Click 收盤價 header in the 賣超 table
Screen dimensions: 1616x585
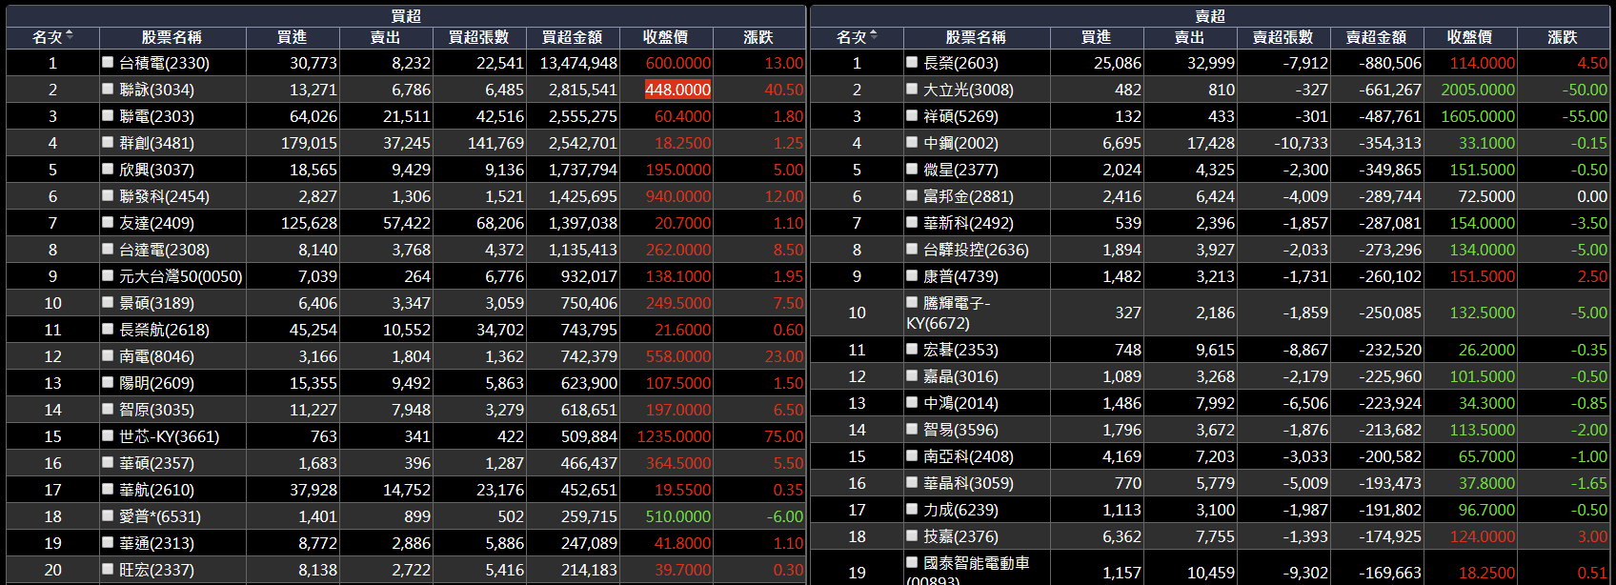pyautogui.click(x=1470, y=37)
